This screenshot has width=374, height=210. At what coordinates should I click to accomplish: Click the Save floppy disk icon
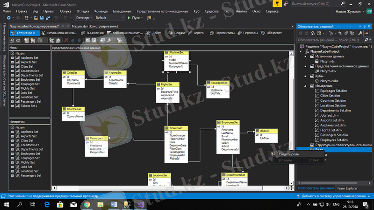coord(42,18)
